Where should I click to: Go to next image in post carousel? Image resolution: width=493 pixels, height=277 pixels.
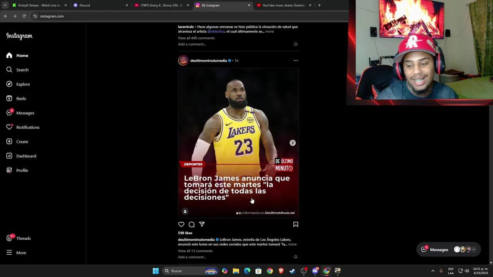pyautogui.click(x=293, y=143)
